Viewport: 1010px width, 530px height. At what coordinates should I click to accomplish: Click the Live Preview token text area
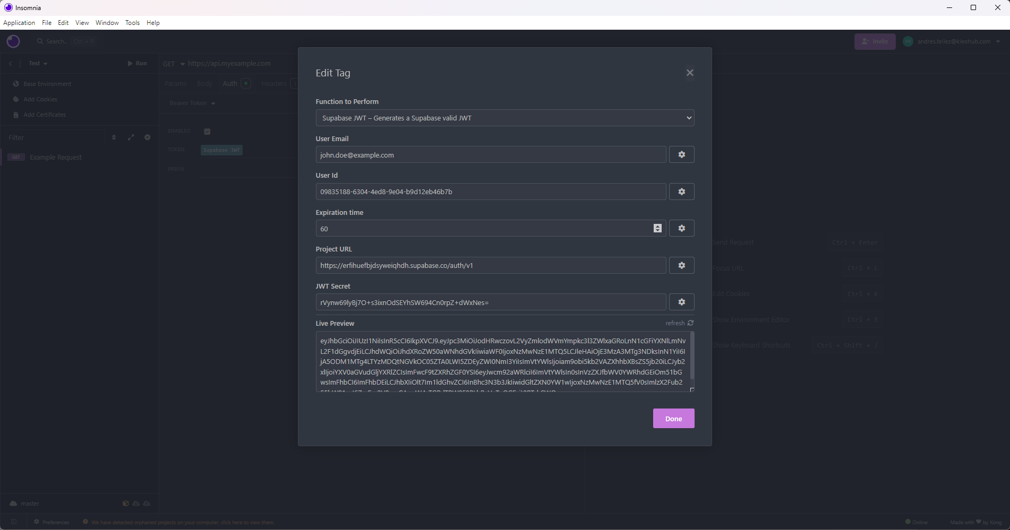(503, 362)
